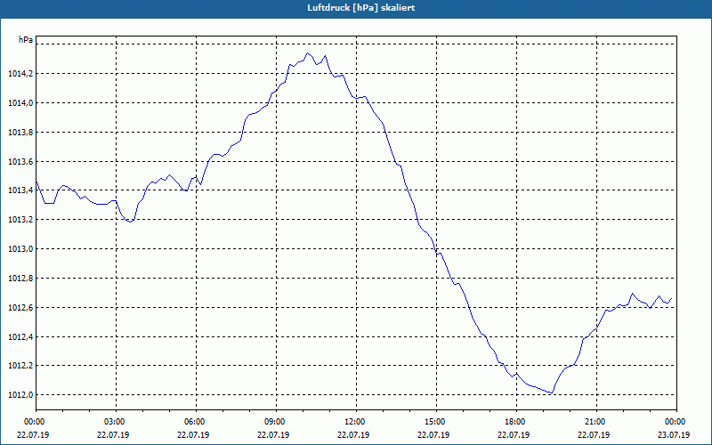The height and width of the screenshot is (445, 712).
Task: Select the 1013,2 pressure label
Action: coord(20,220)
